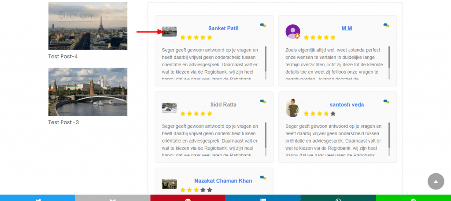
Task: Share via the grey email button
Action: coord(113,198)
